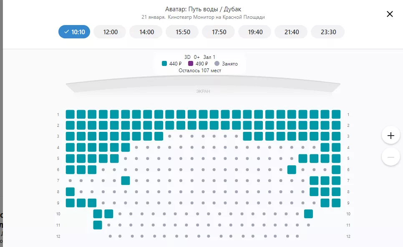The image size is (403, 247).
Task: Zoom in on the seat map
Action: pos(390,135)
